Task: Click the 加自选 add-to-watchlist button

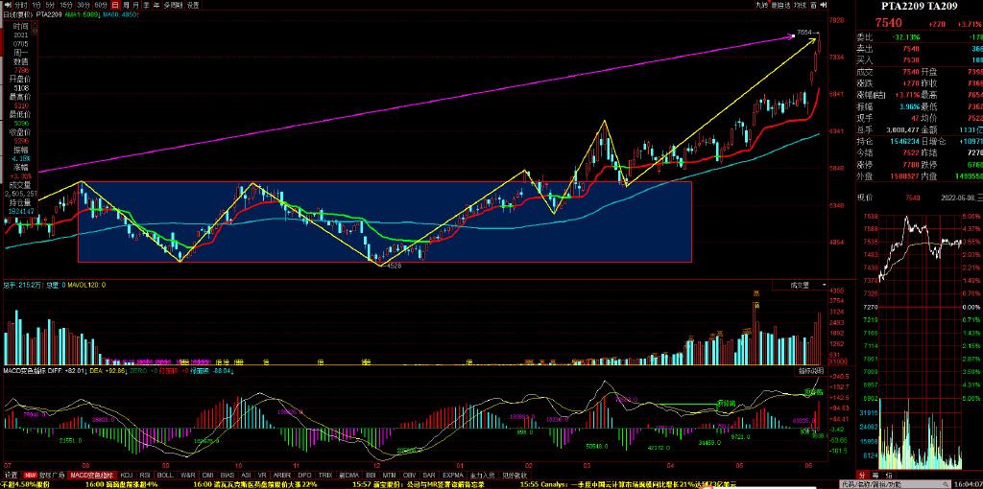Action: point(779,5)
